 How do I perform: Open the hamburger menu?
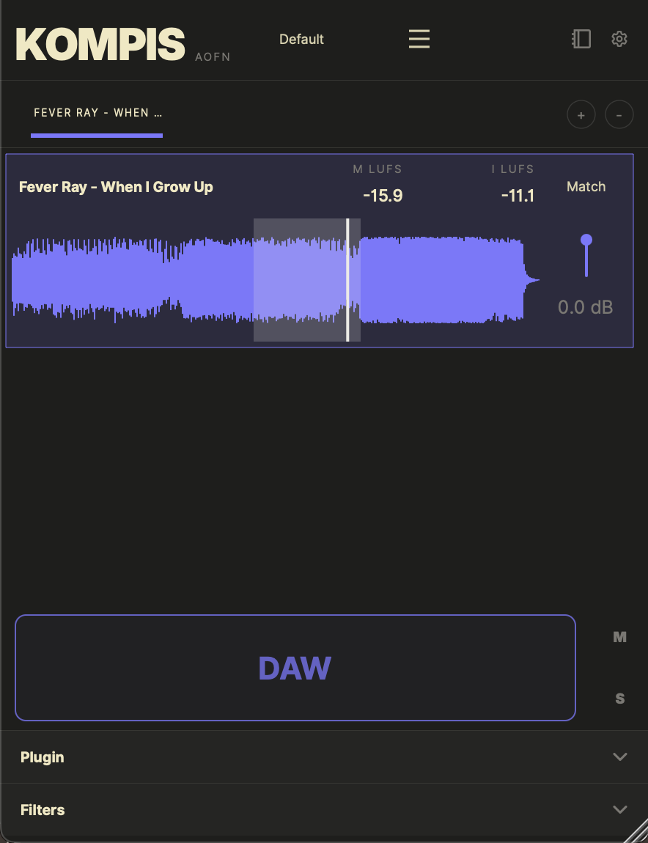[x=419, y=40]
